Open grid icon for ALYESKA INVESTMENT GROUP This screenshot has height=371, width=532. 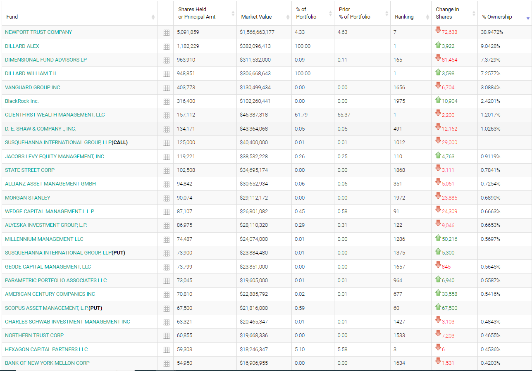pos(167,226)
